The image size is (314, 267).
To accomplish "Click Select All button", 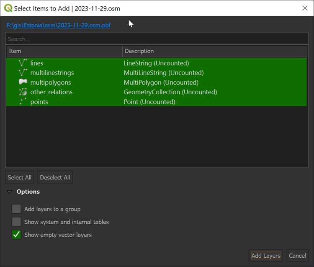I will coord(19,177).
